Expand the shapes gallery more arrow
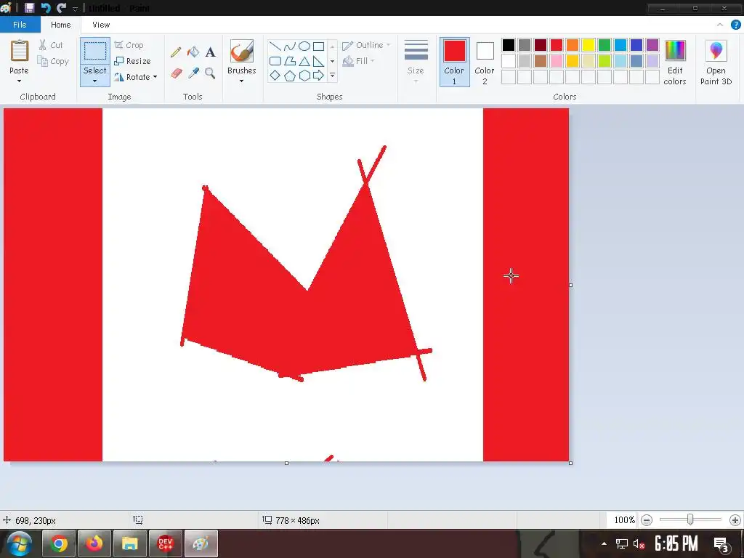The height and width of the screenshot is (558, 744). [x=332, y=76]
